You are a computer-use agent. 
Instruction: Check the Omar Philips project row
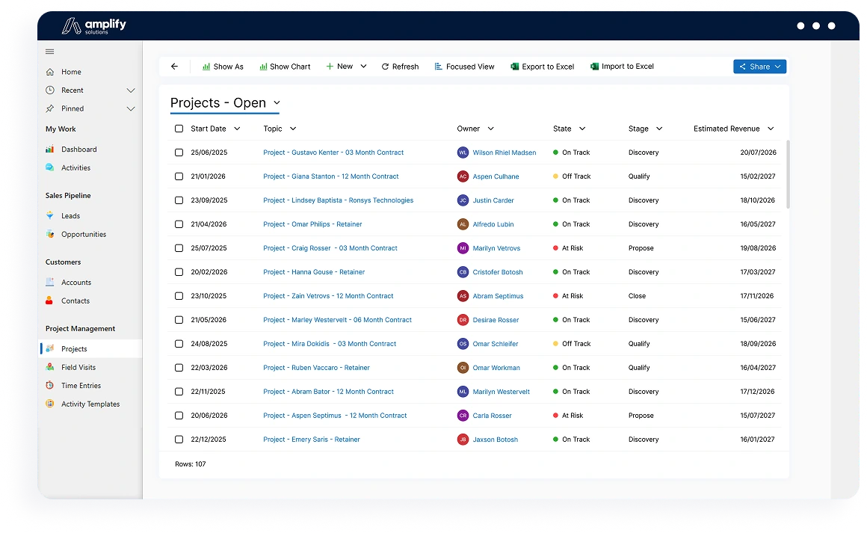[x=179, y=224]
